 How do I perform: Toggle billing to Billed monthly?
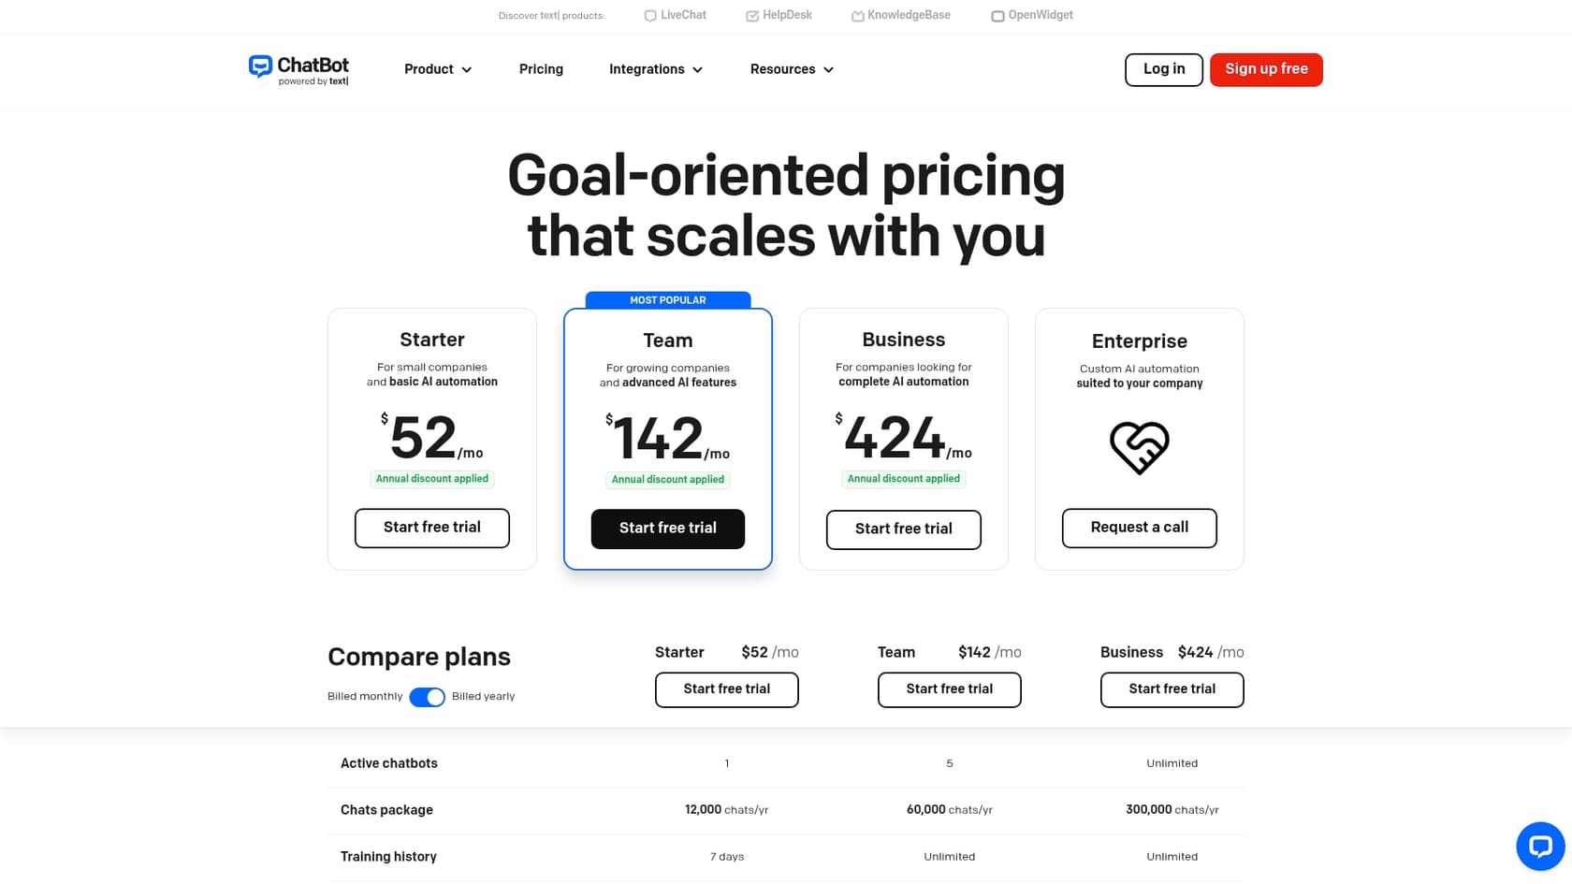click(427, 696)
